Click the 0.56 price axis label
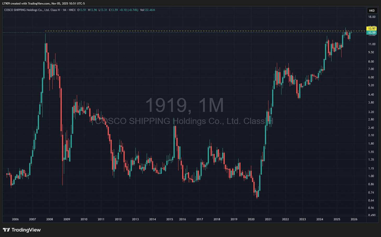 371,208
